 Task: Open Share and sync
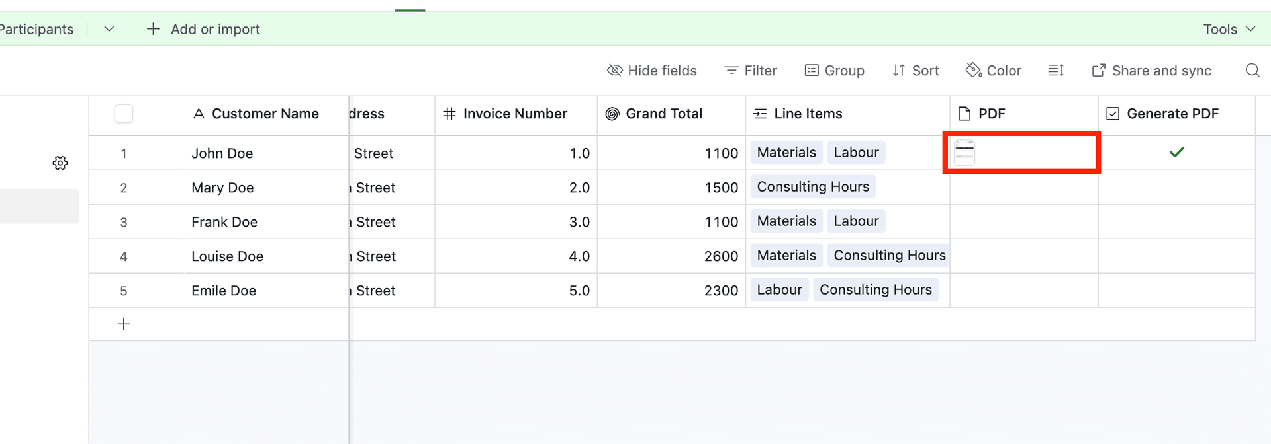pyautogui.click(x=1151, y=70)
